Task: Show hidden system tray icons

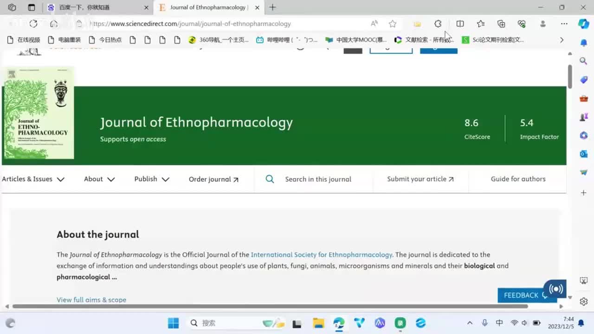Action: pos(470,323)
